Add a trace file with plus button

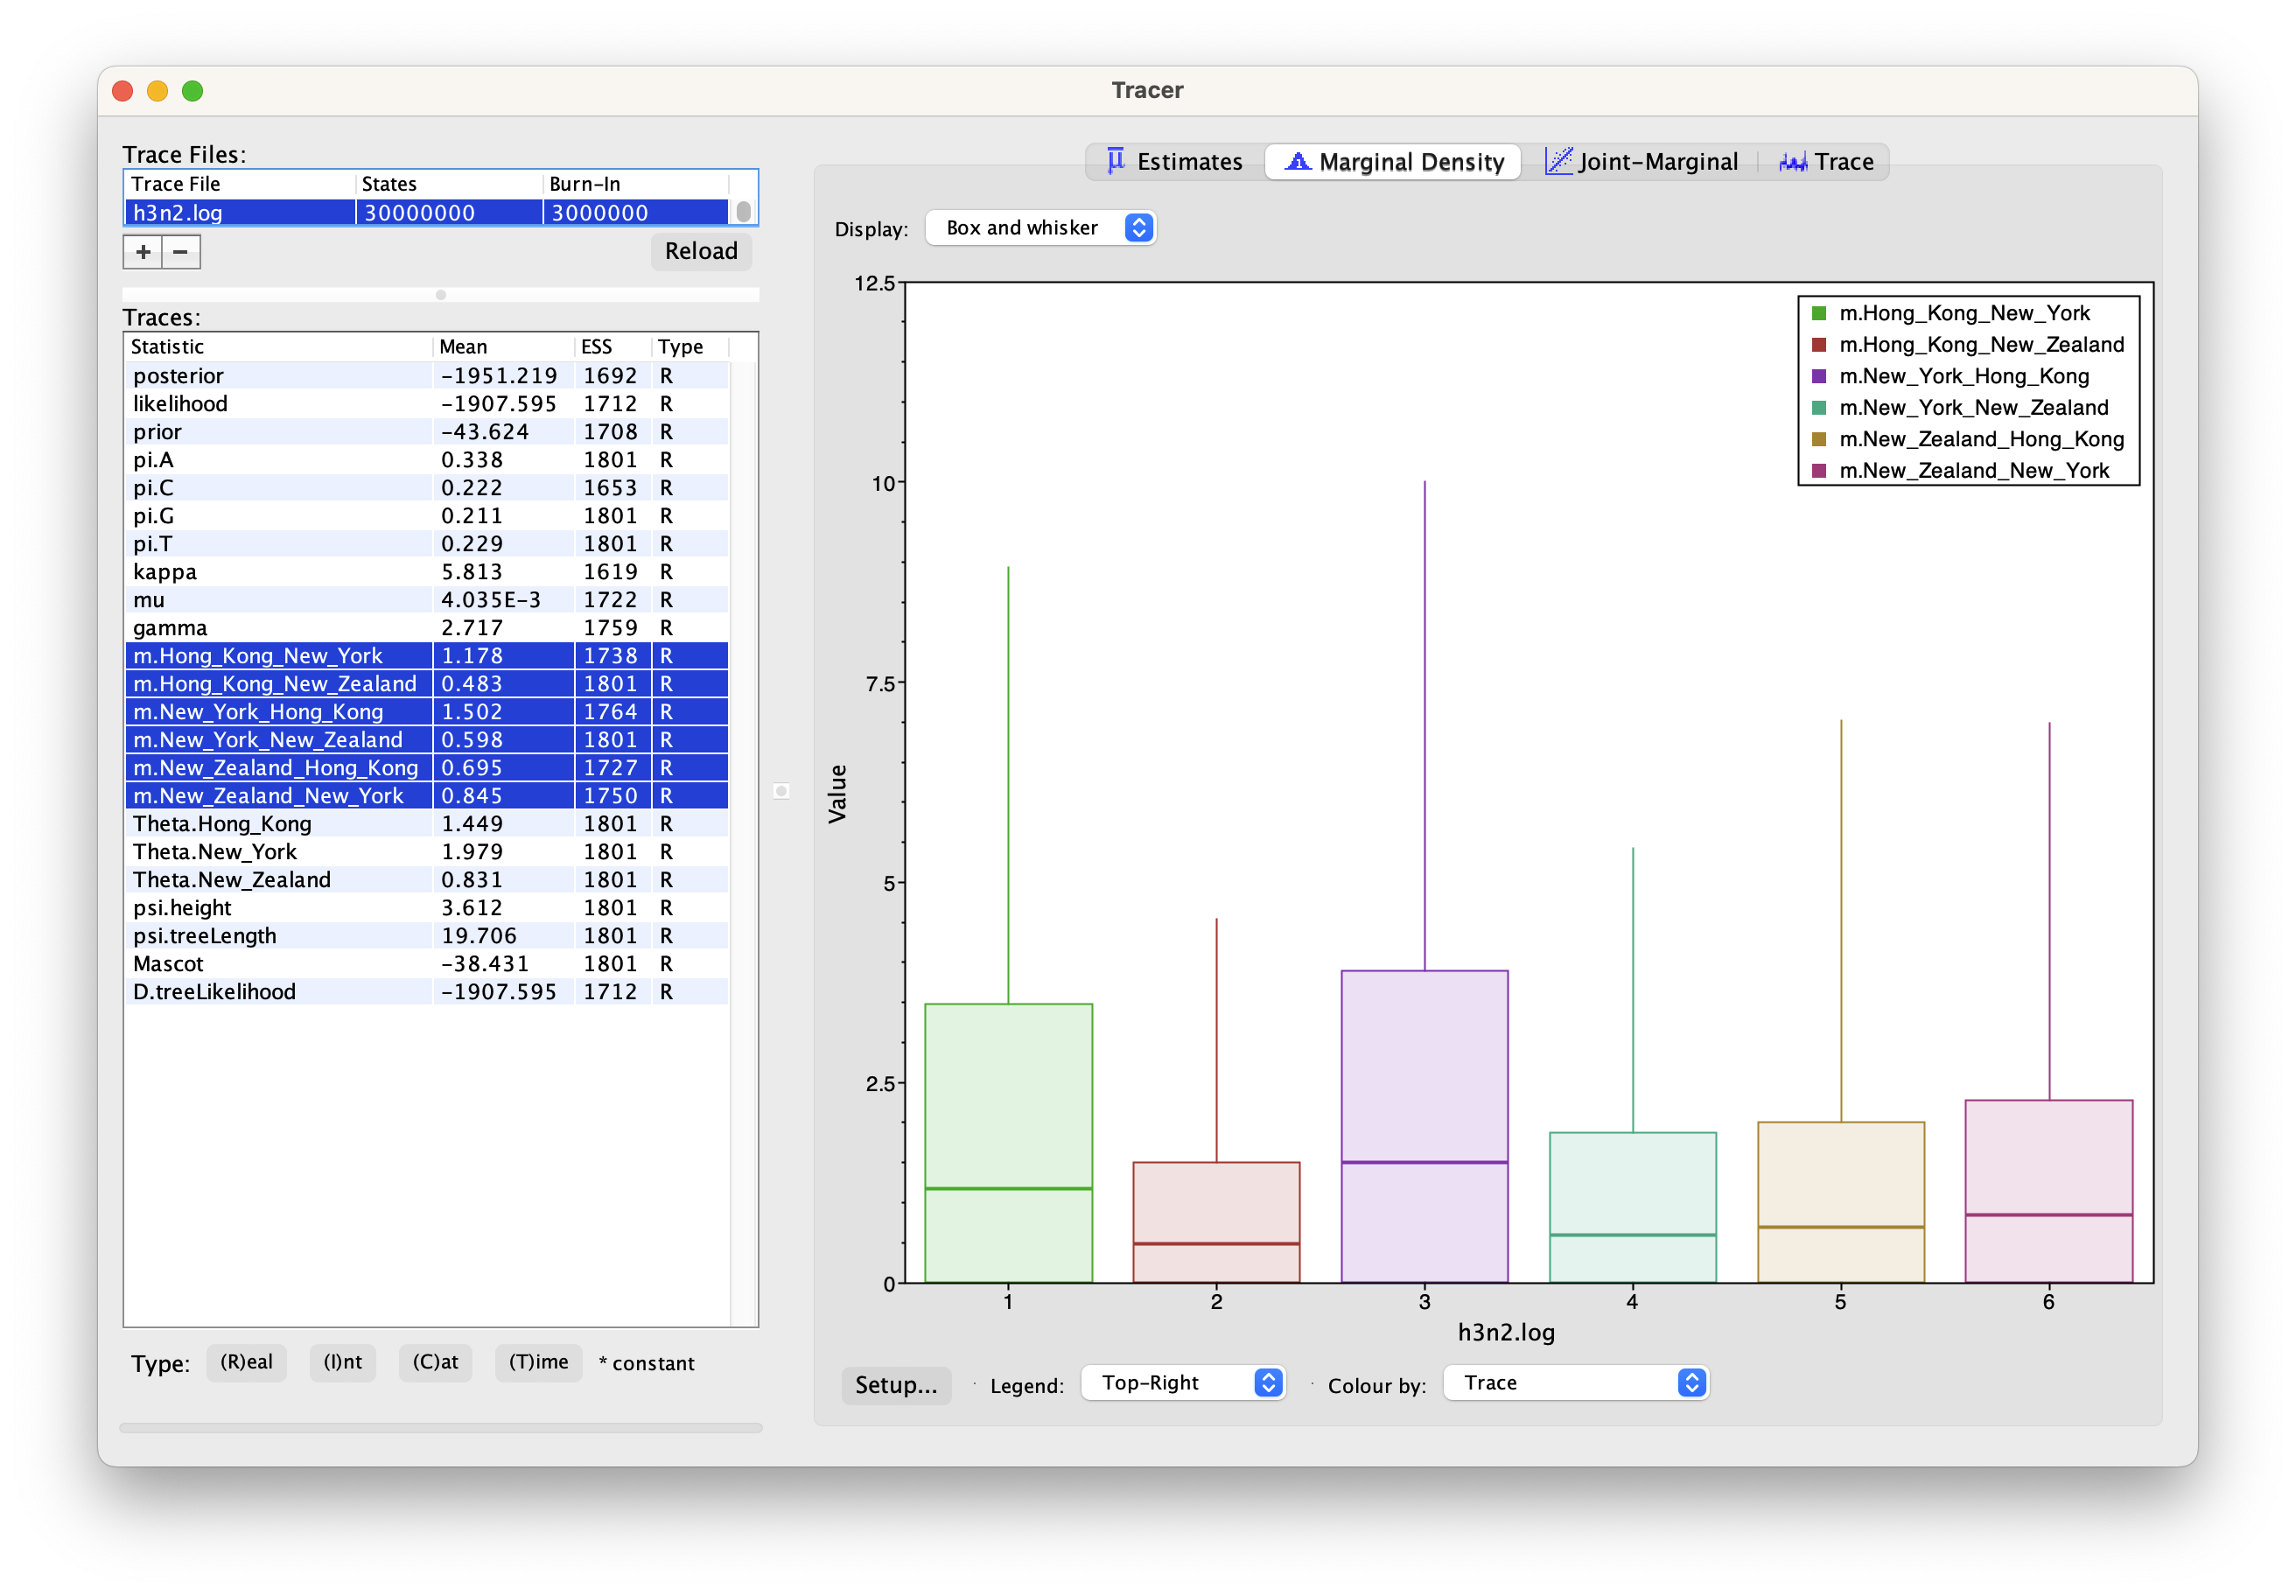(x=143, y=252)
